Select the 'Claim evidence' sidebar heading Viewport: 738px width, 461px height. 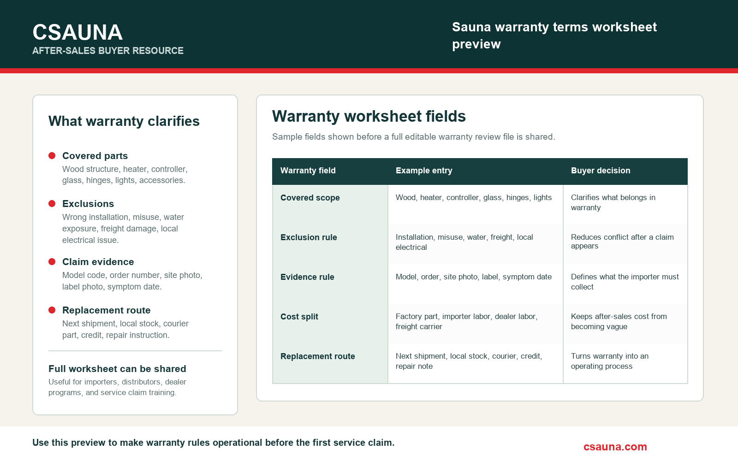tap(98, 262)
